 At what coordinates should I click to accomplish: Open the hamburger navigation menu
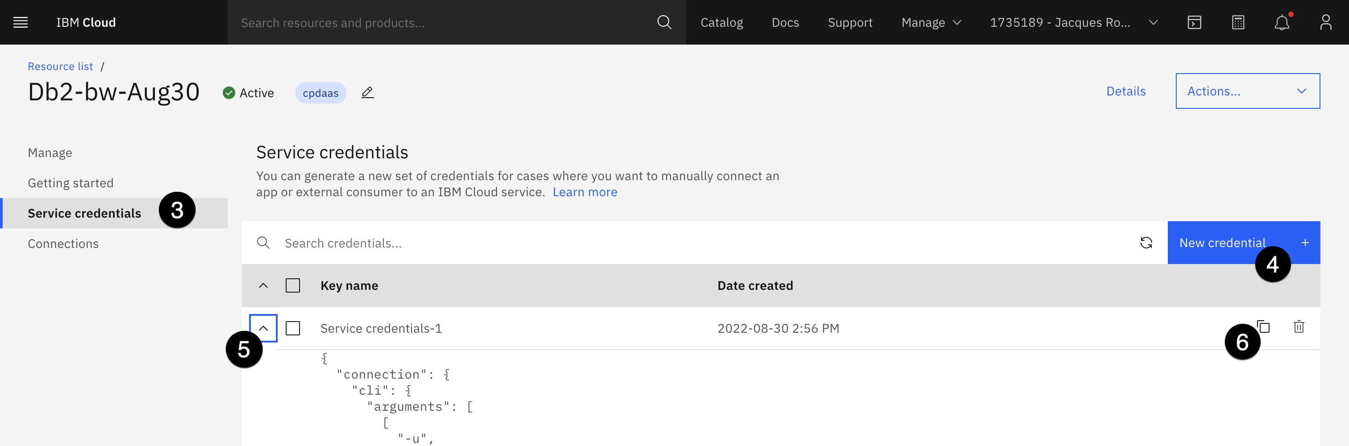tap(21, 22)
